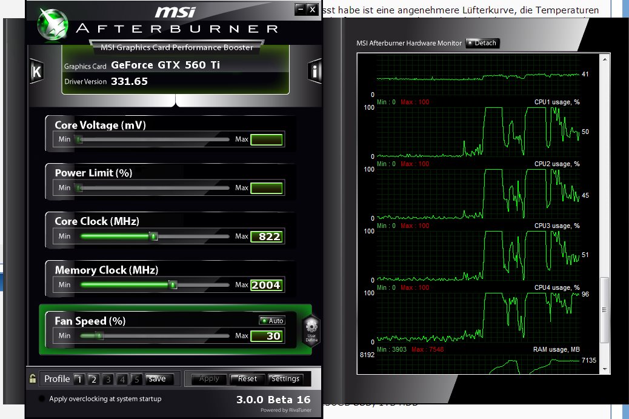Click the CPU4 usage graph
This screenshot has height=419, width=629.
478,317
